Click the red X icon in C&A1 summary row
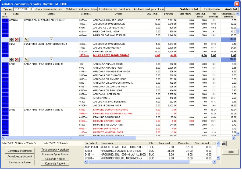242x181 pixels. click(x=17, y=60)
